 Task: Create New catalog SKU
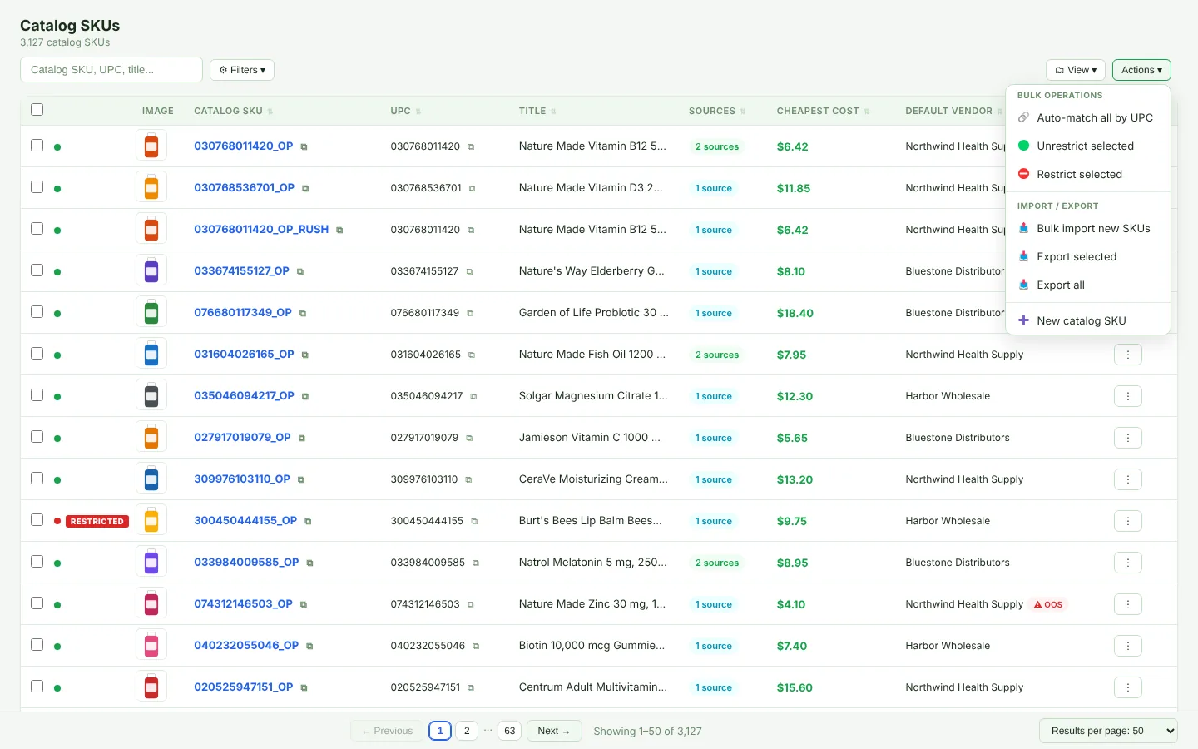click(1088, 321)
